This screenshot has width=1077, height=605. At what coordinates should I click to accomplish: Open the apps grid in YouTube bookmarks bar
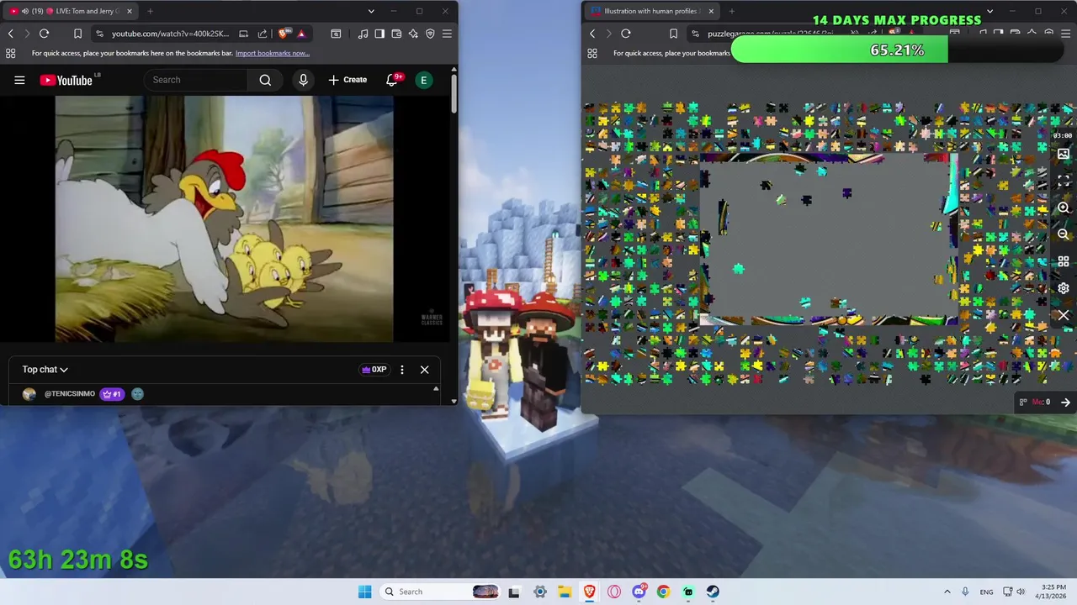tap(10, 53)
